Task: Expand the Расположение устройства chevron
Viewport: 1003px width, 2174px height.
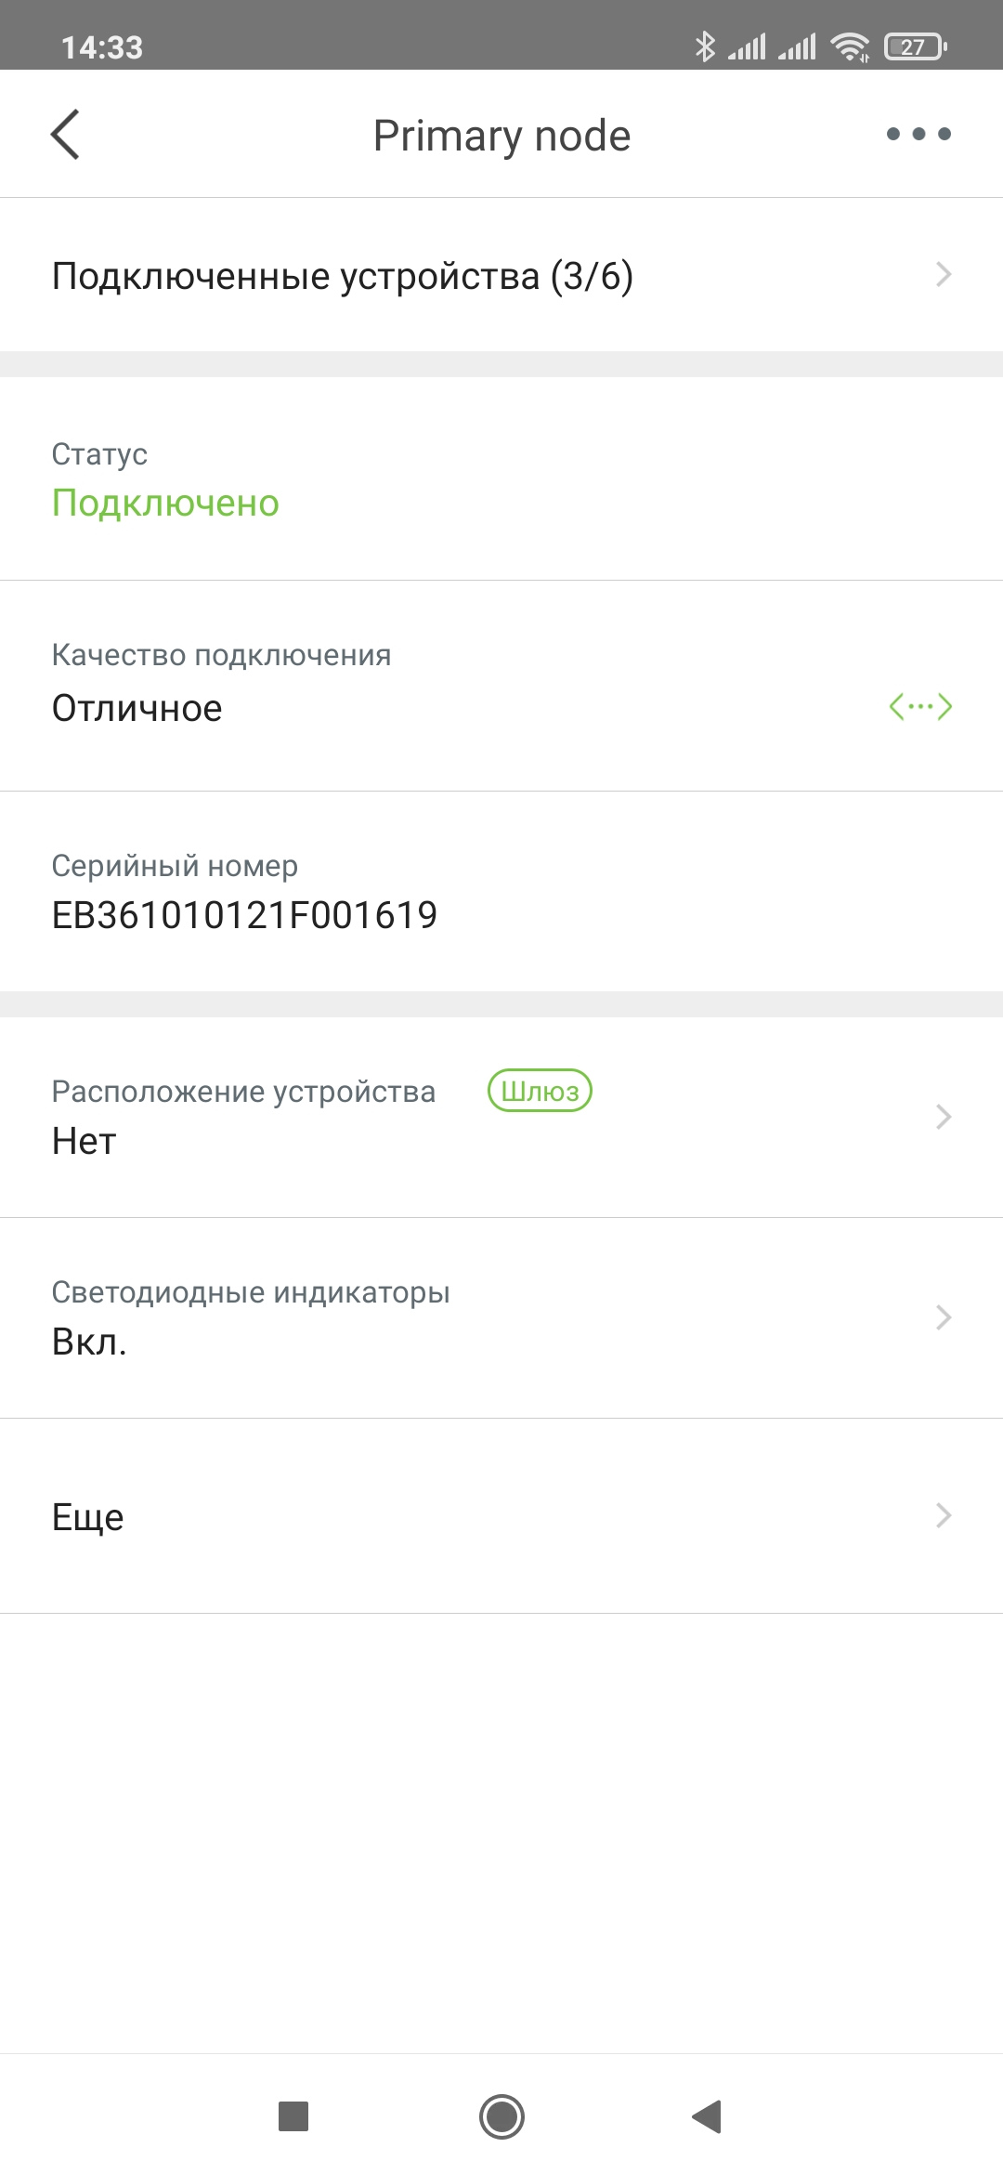Action: (x=944, y=1117)
